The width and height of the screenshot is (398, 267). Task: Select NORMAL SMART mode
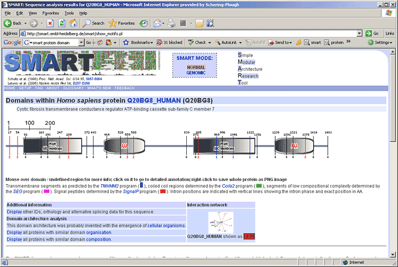coord(196,67)
